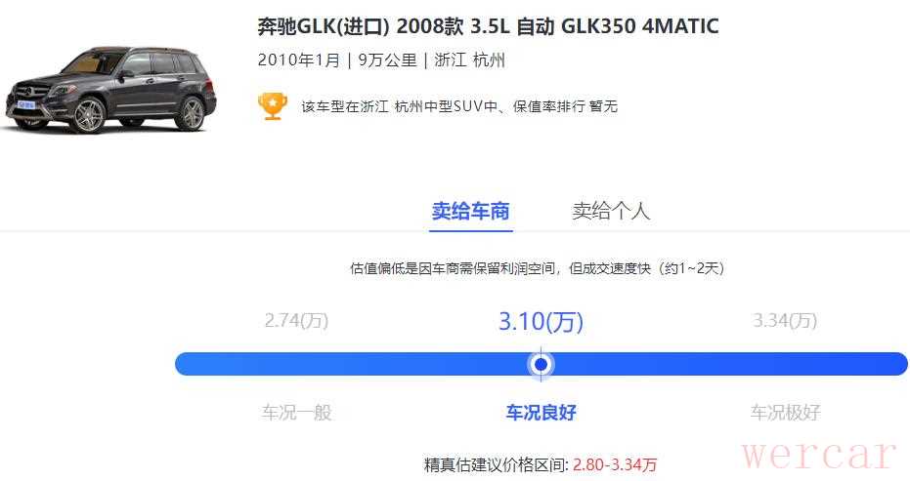Click the 2010年1月 registration date text
The image size is (910, 481).
(x=299, y=60)
